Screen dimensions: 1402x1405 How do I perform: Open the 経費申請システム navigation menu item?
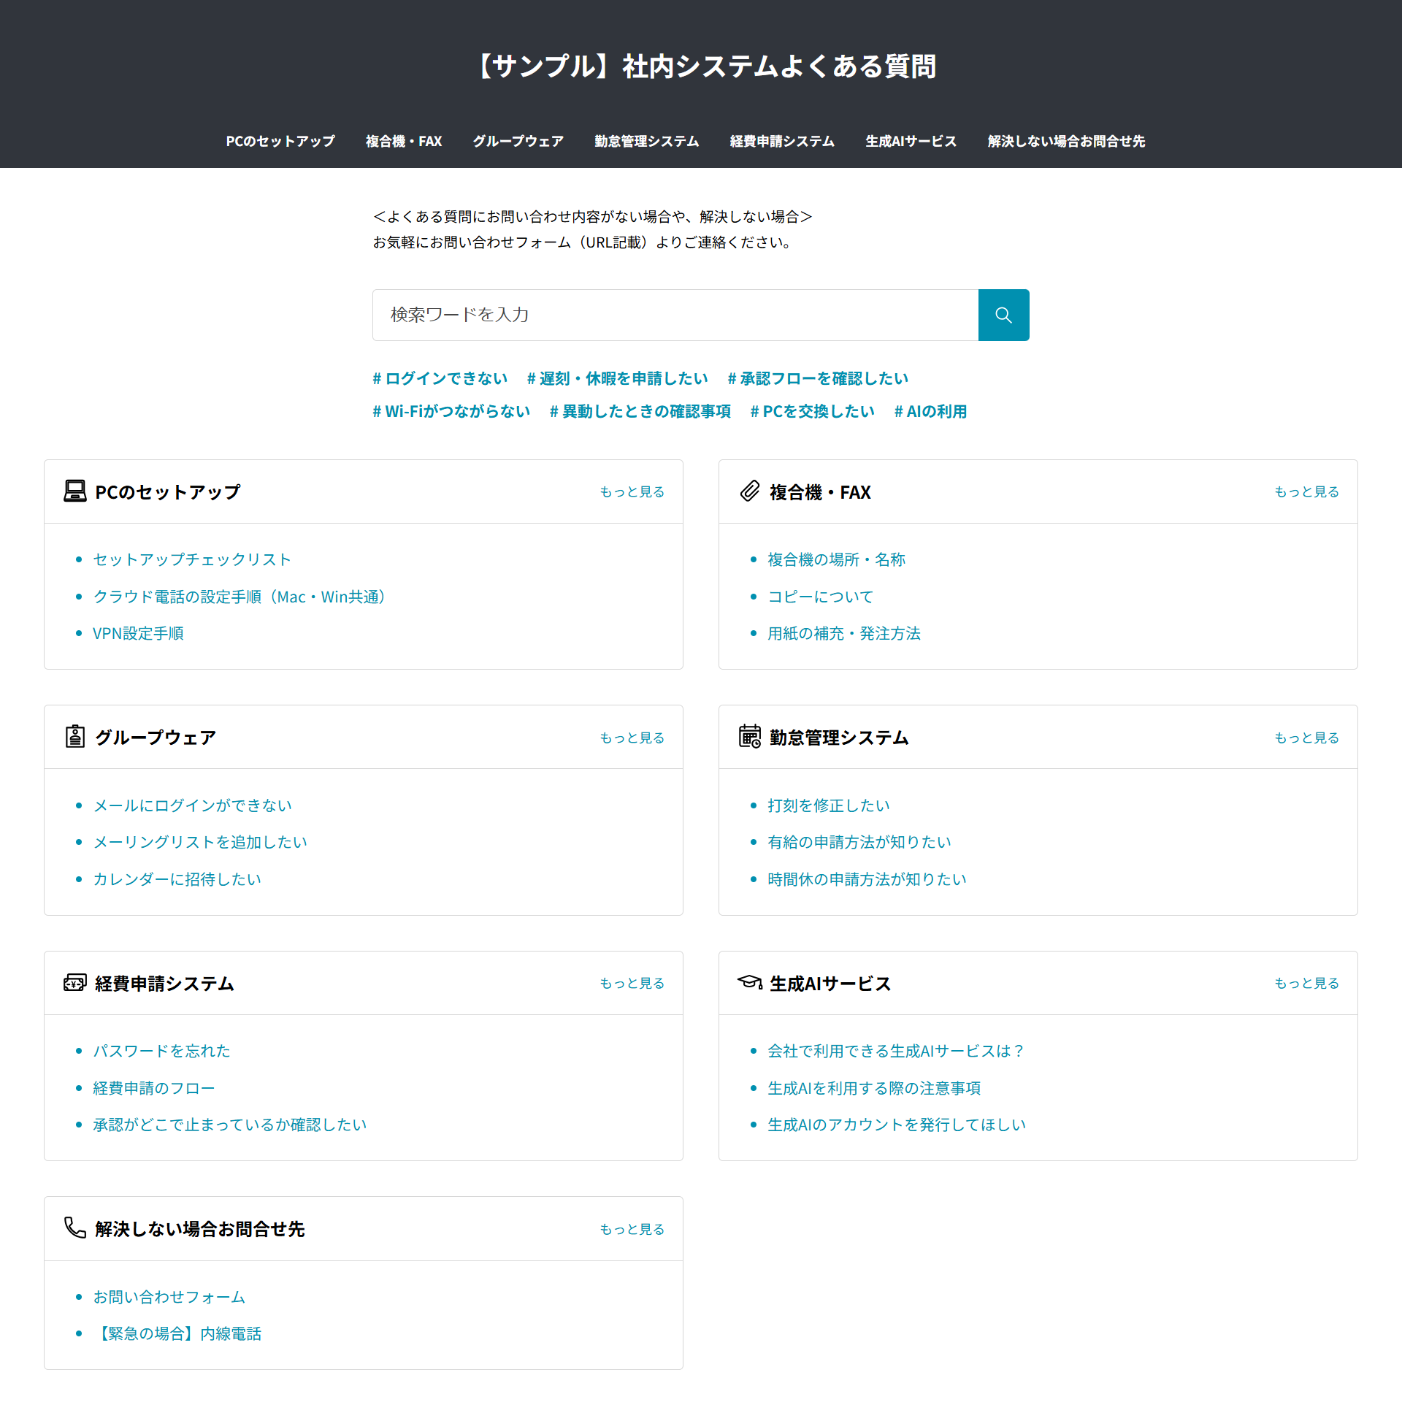click(781, 141)
